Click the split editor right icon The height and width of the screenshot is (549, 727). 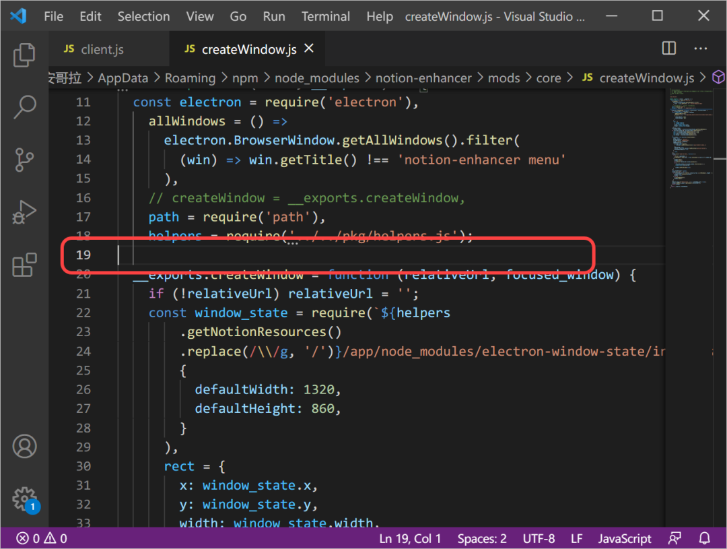click(668, 49)
